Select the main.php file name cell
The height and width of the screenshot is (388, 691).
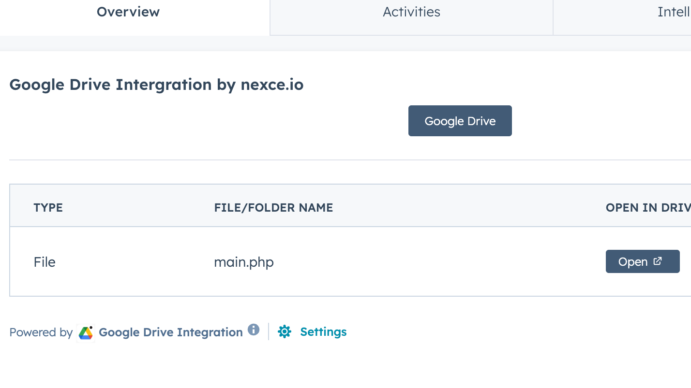244,262
